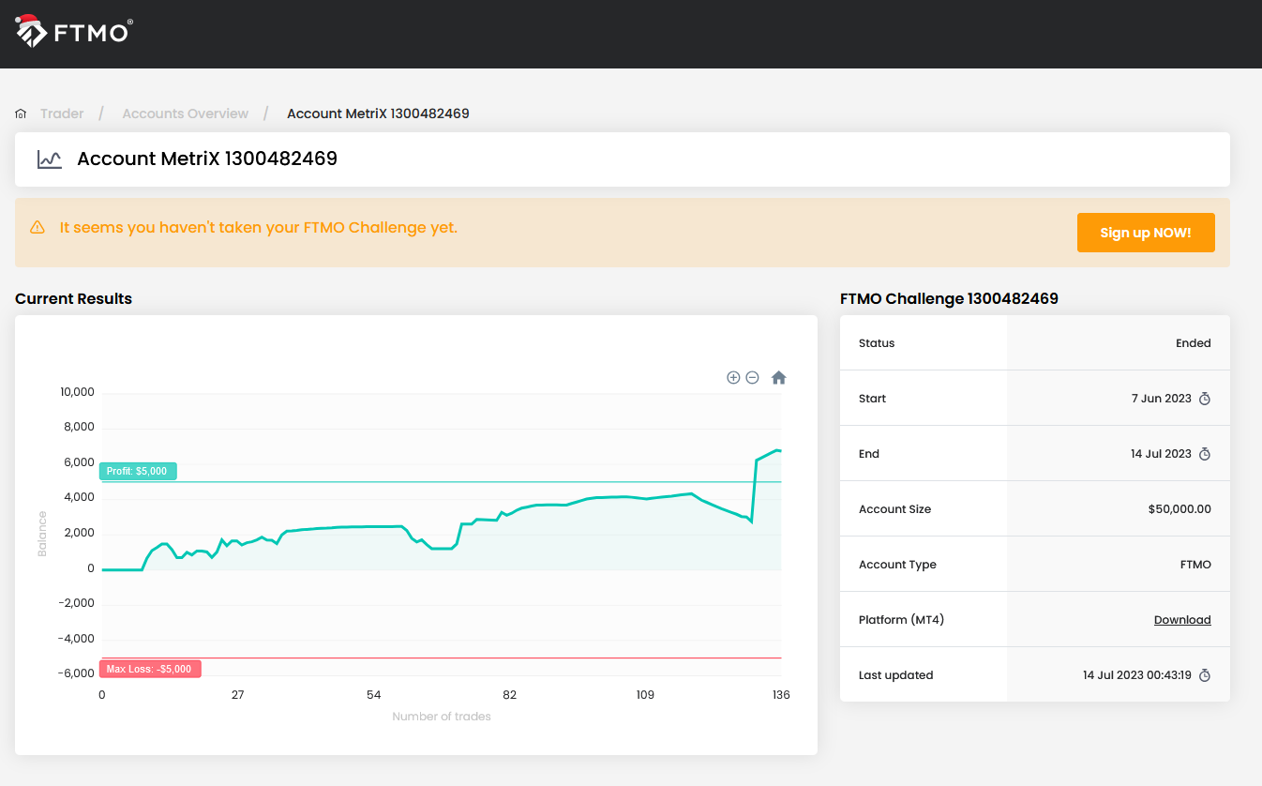Click the Sign up NOW! button
The image size is (1262, 786).
click(x=1146, y=233)
